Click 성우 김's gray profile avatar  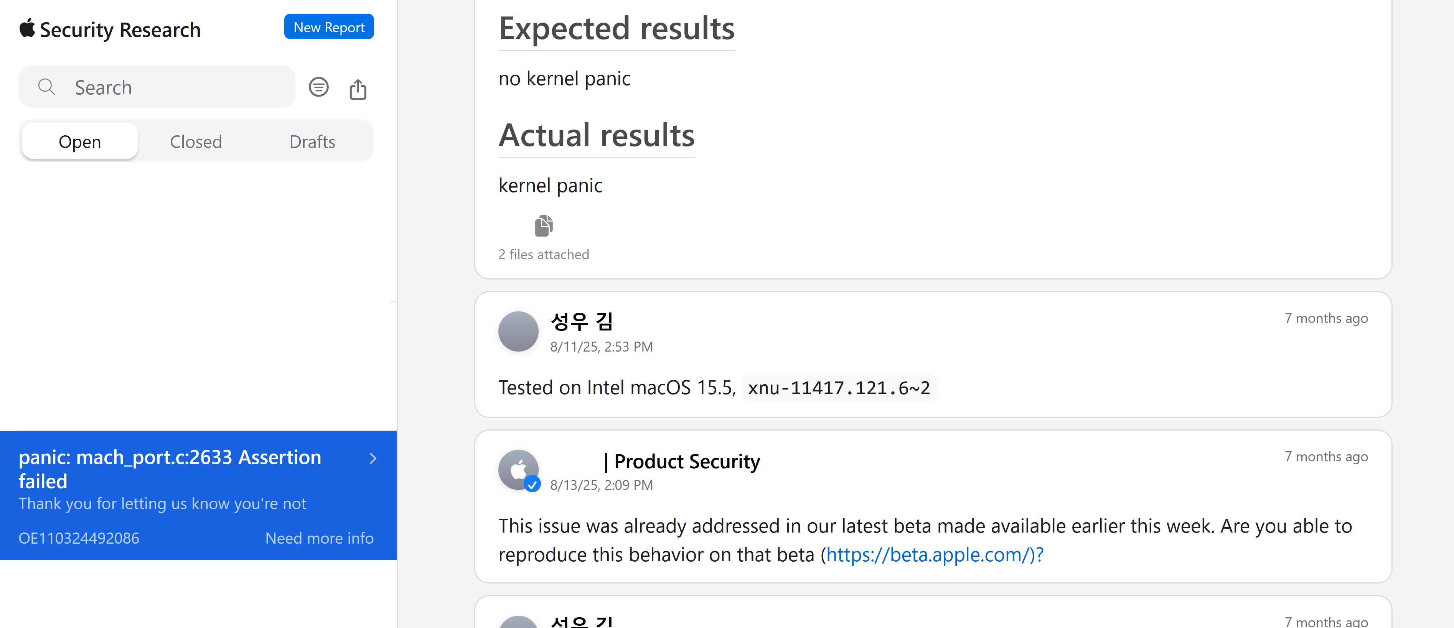tap(518, 331)
